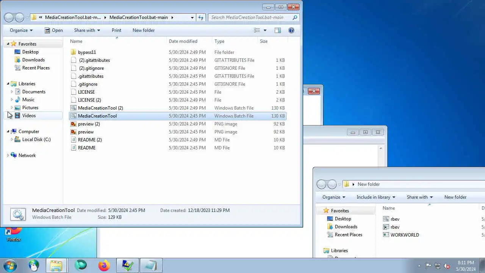
Task: Select the .gitattributes file row
Action: click(178, 76)
